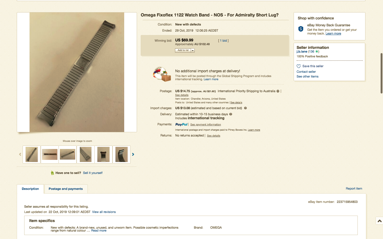Screen dimensions: 383x239
Task: Click the eBay Money Back Guarantee shield icon
Action: [x=301, y=29]
